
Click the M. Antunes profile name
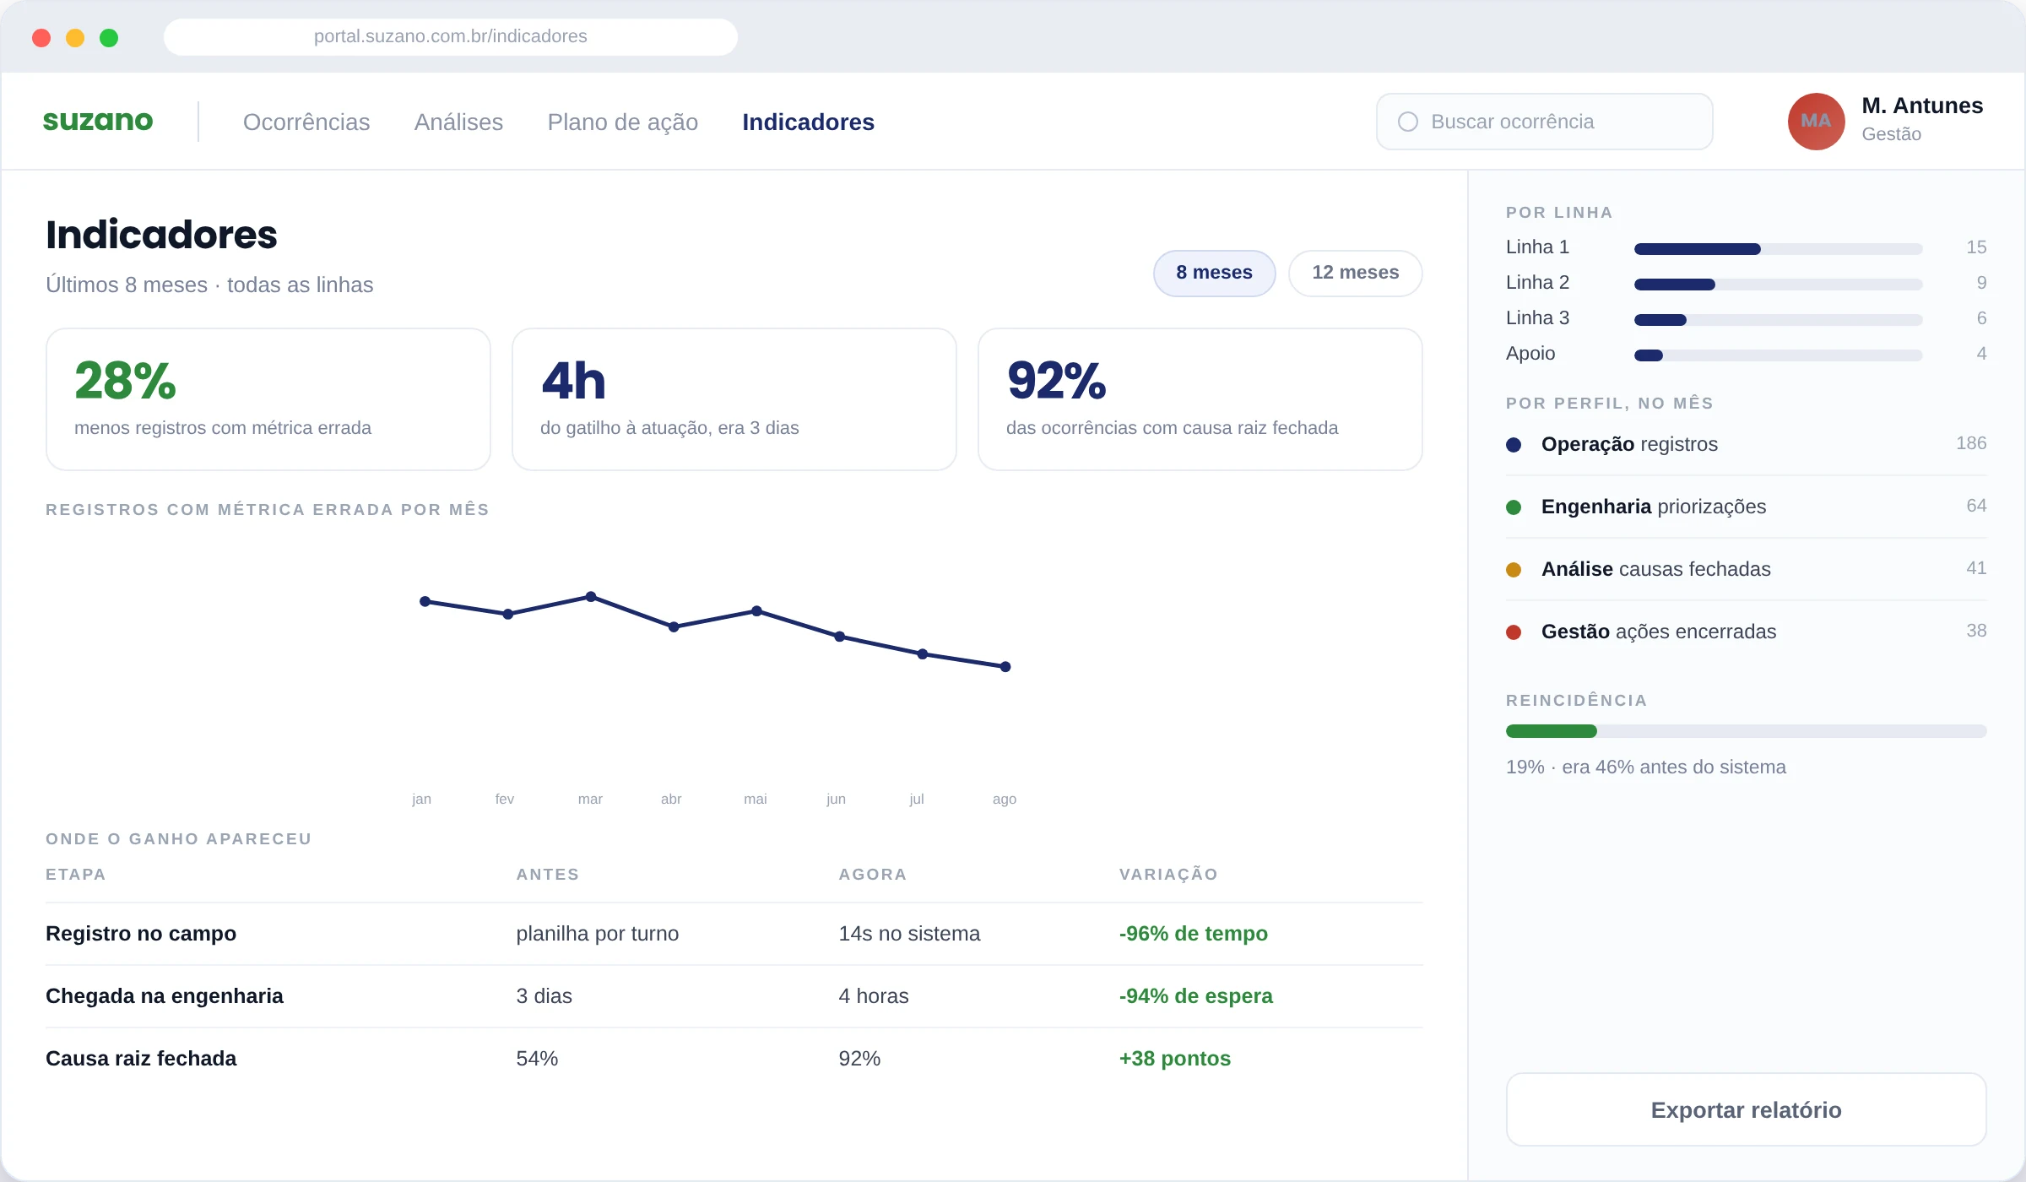coord(1922,106)
